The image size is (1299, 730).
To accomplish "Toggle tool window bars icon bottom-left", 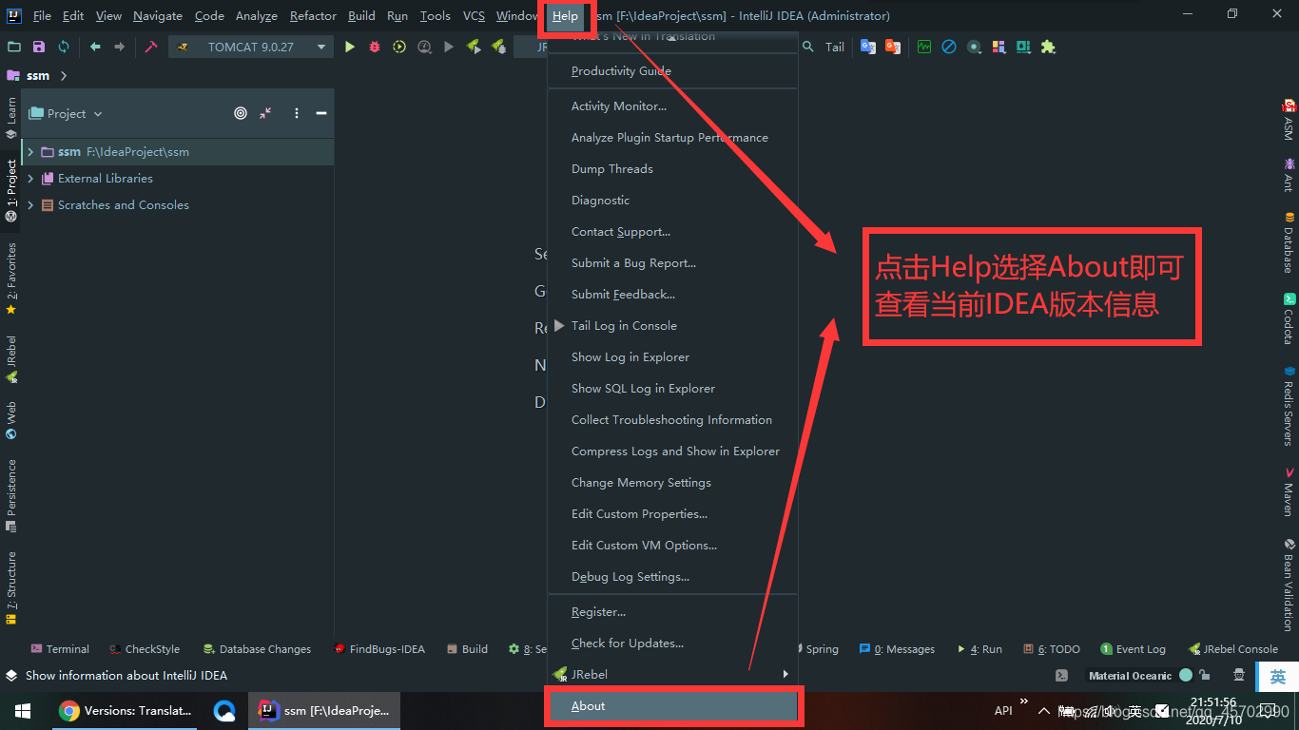I will click(x=11, y=676).
